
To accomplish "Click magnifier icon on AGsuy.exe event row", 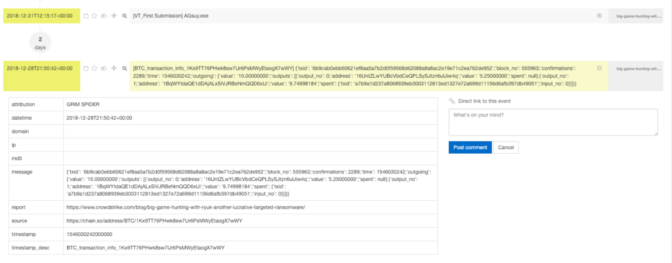I will (x=125, y=15).
